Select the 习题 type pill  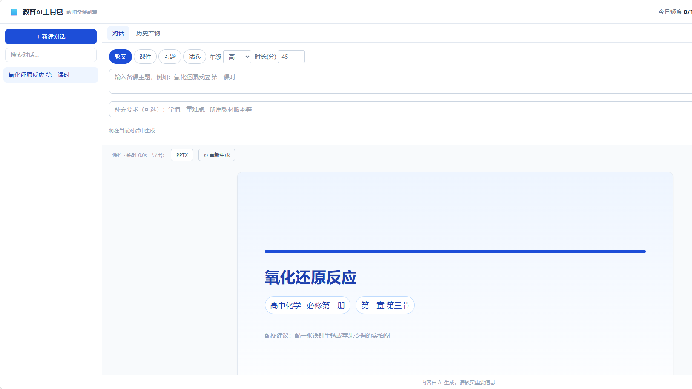[x=170, y=57]
